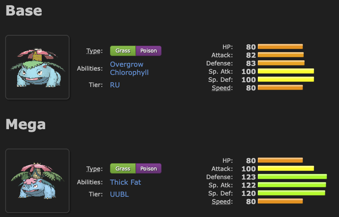Click the Type label in Base section

coord(95,51)
